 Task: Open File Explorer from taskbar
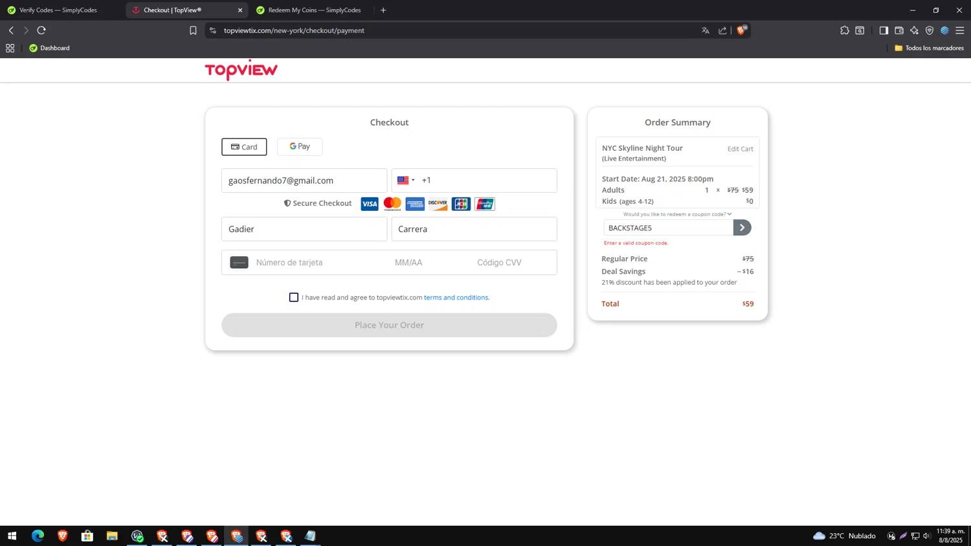[x=112, y=536]
